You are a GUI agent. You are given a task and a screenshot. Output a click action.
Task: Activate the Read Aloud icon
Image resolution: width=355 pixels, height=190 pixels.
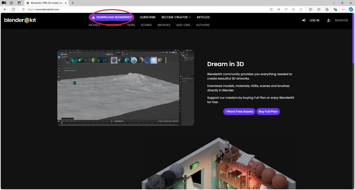[286, 9]
